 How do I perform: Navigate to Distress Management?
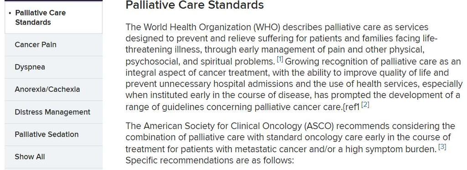coord(53,112)
